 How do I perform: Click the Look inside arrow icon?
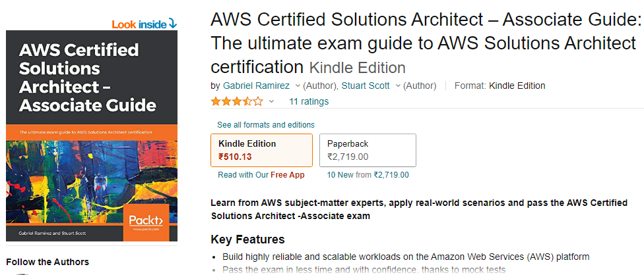[x=173, y=24]
